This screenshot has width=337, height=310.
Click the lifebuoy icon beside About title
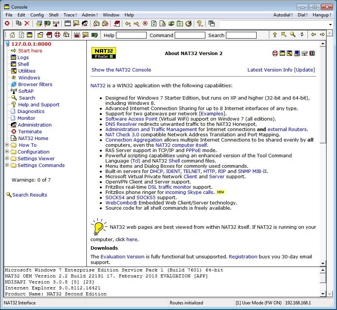pos(275,54)
